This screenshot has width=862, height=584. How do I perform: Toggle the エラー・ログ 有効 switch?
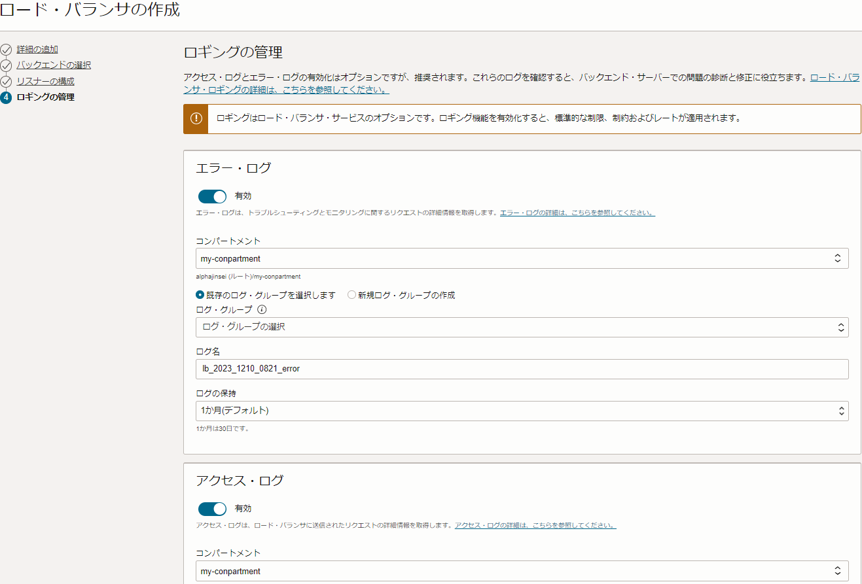click(212, 196)
